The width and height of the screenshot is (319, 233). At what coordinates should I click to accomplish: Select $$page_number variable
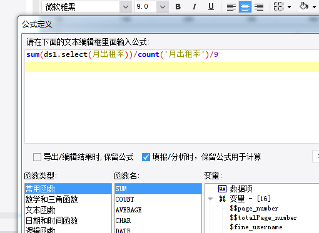coord(254,209)
